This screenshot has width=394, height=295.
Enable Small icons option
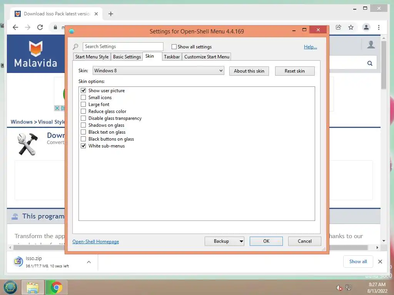83,97
